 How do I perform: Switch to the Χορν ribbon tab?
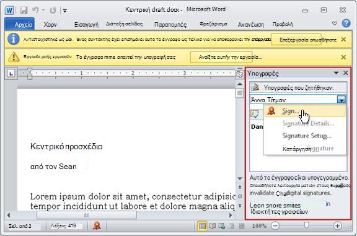(50, 24)
